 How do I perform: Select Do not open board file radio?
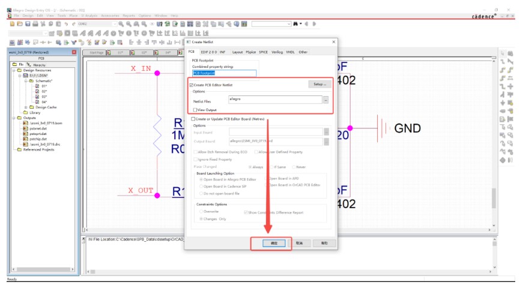coord(201,193)
